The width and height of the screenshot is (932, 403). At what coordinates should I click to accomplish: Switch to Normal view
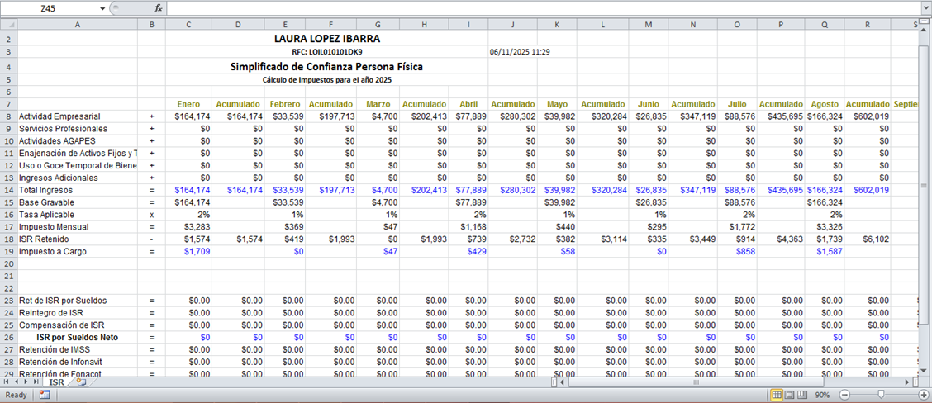(777, 395)
